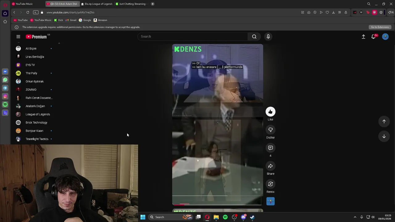Viewport: 395px width, 222px height.
Task: Open the DENZS channel avatar beside the Short
Action: point(270,201)
